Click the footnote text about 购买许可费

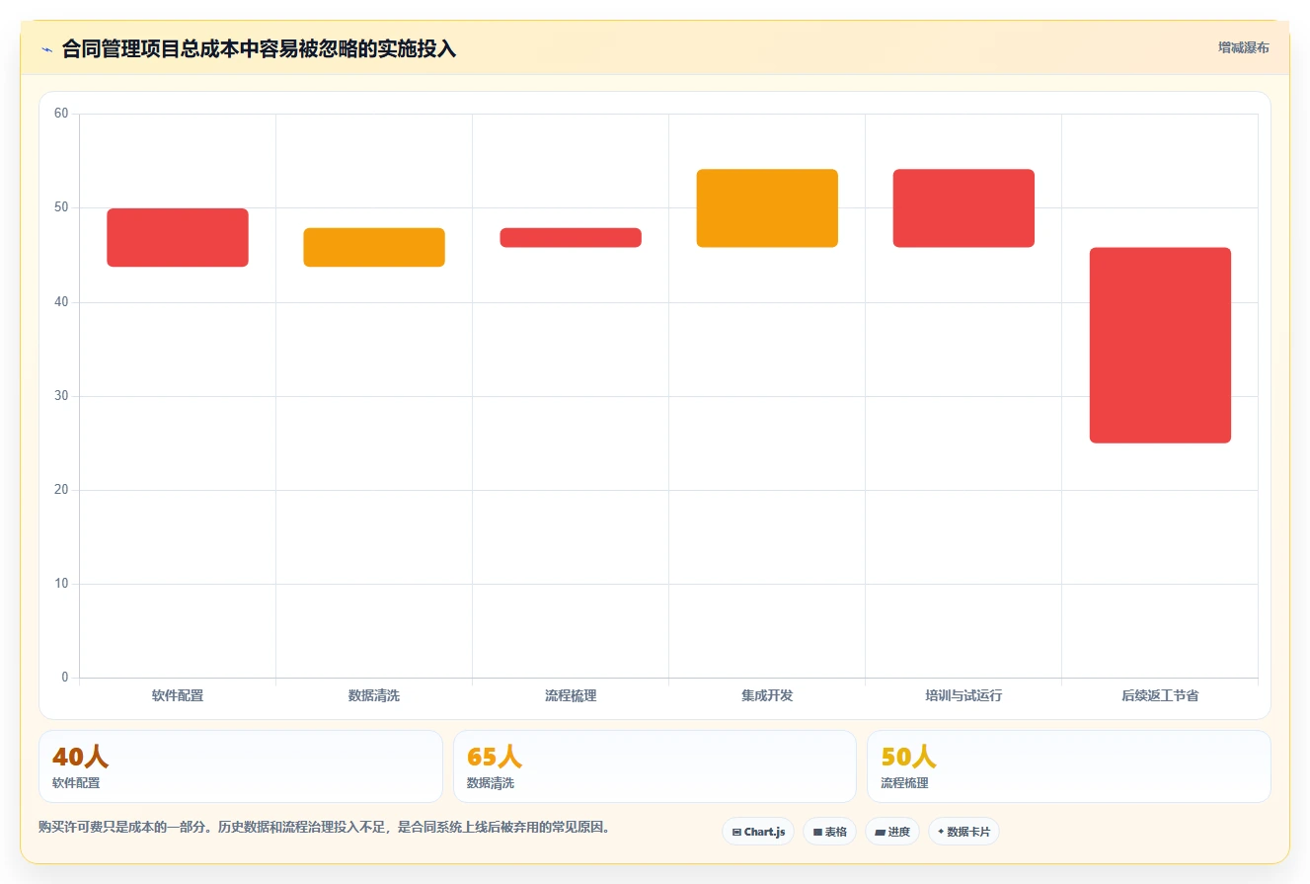pos(324,827)
